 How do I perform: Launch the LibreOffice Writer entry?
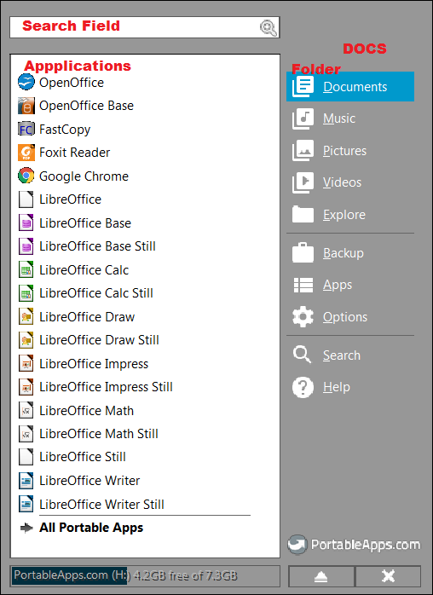(x=89, y=481)
